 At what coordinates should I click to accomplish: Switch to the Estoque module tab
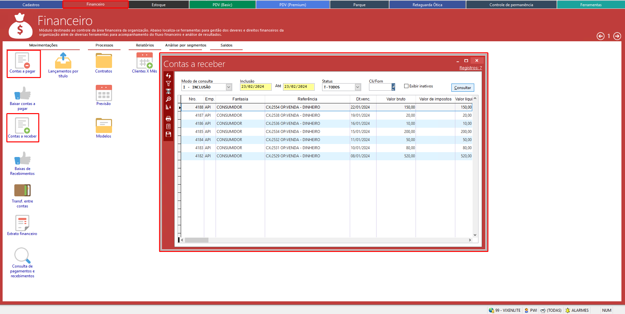click(x=159, y=5)
